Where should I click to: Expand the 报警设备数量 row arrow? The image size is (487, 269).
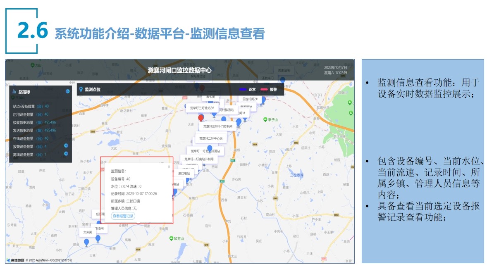click(x=66, y=146)
